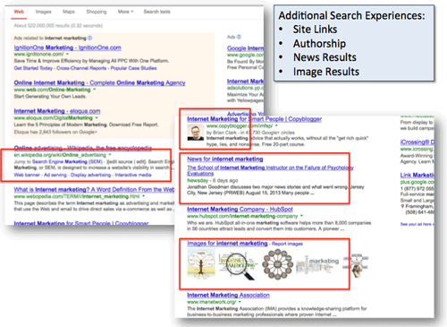Image resolution: width=447 pixels, height=327 pixels.
Task: Switch to the Web search tab
Action: [x=19, y=12]
